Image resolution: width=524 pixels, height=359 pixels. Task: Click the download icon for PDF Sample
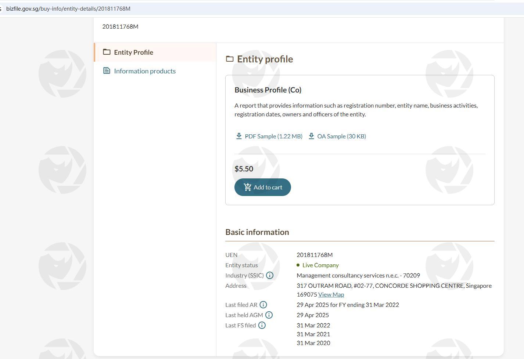[x=239, y=136]
